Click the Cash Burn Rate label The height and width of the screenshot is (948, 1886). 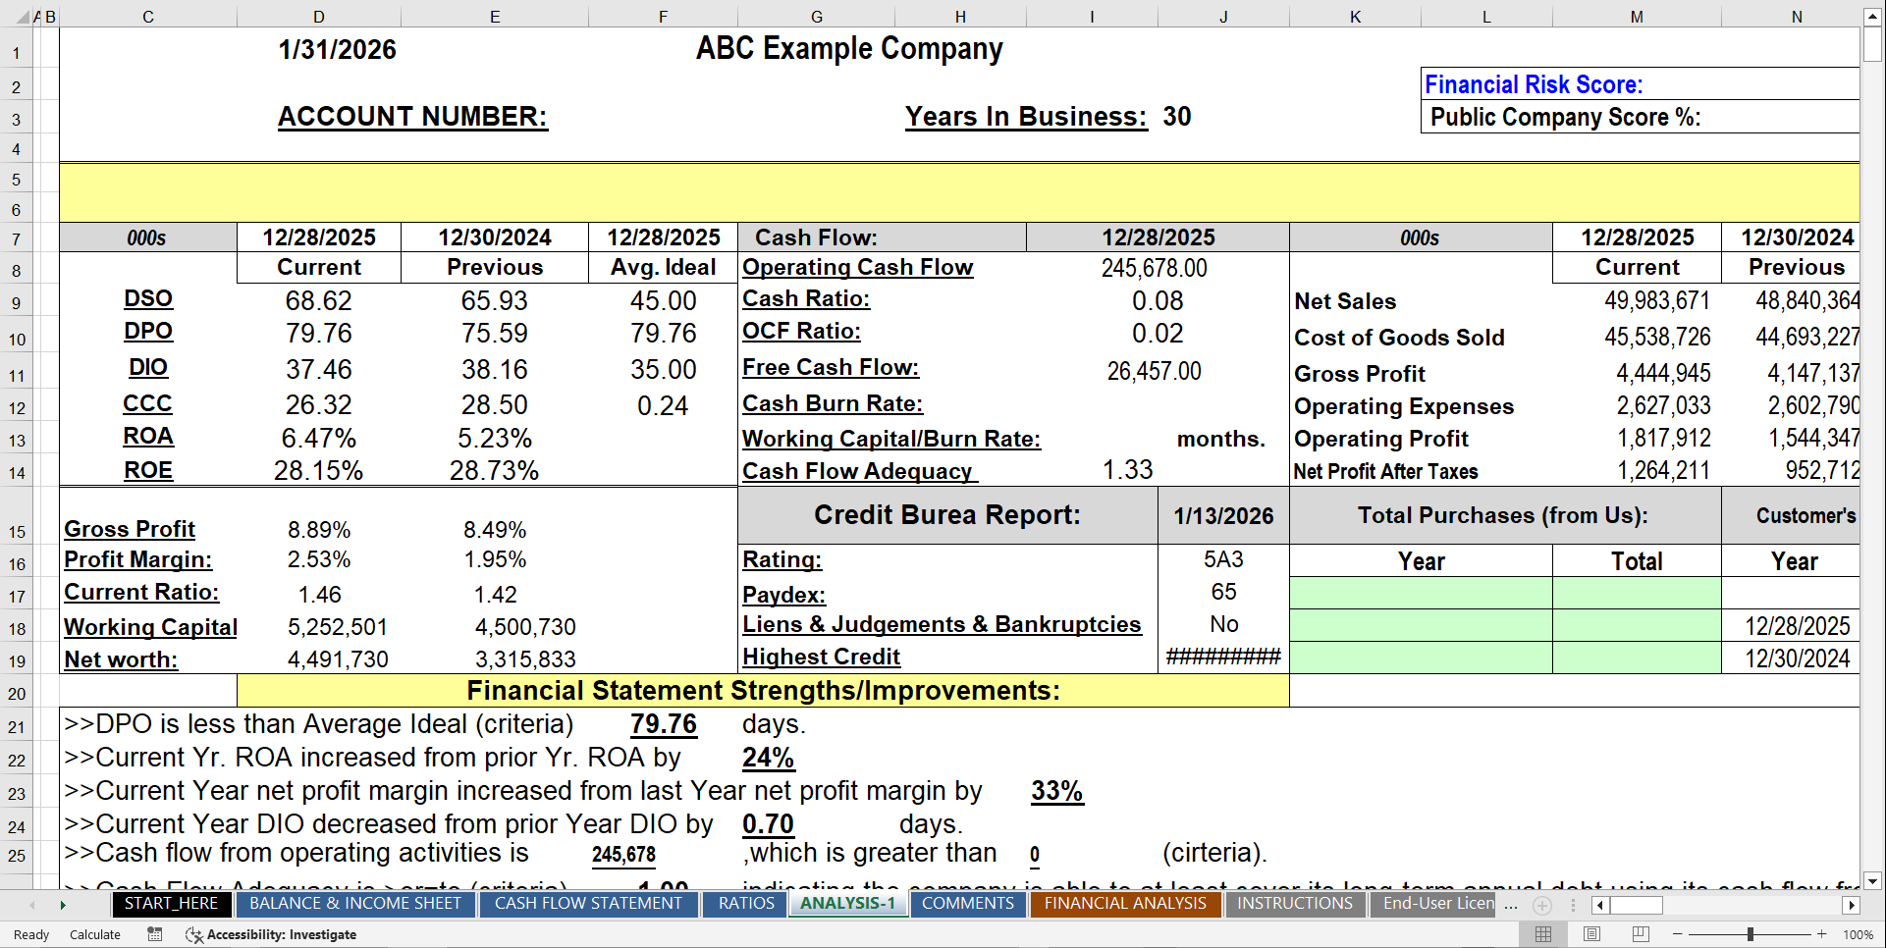(833, 403)
